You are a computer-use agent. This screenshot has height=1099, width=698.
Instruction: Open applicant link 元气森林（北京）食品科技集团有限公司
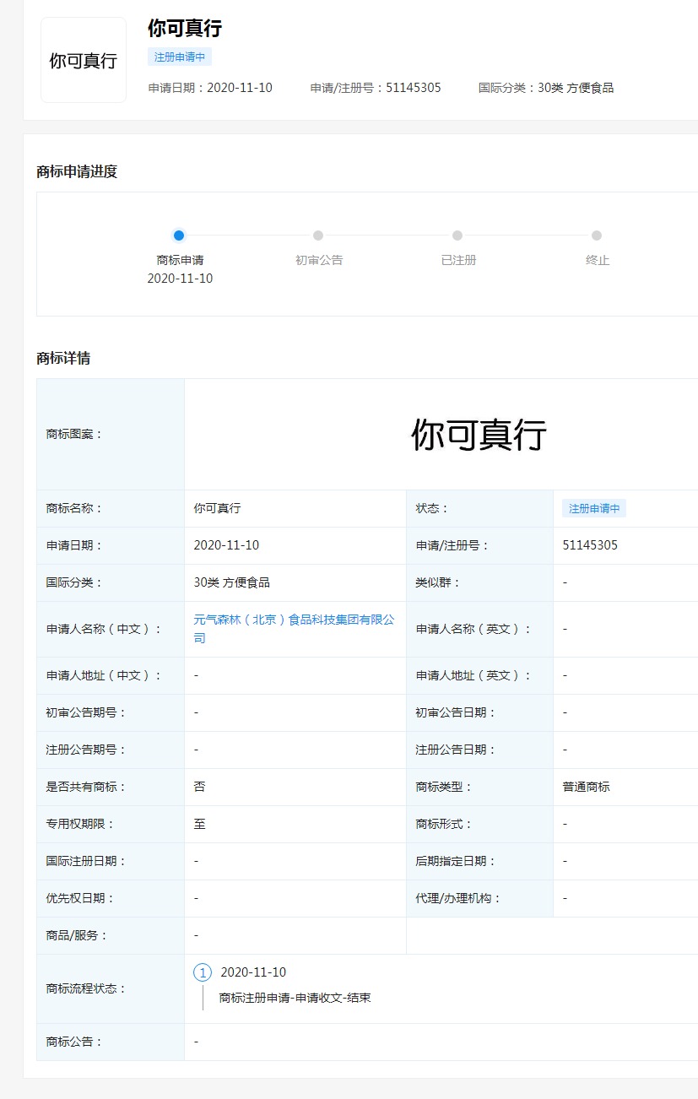tap(295, 629)
